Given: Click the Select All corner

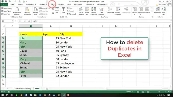Looking at the screenshot, I should pos(4,26).
